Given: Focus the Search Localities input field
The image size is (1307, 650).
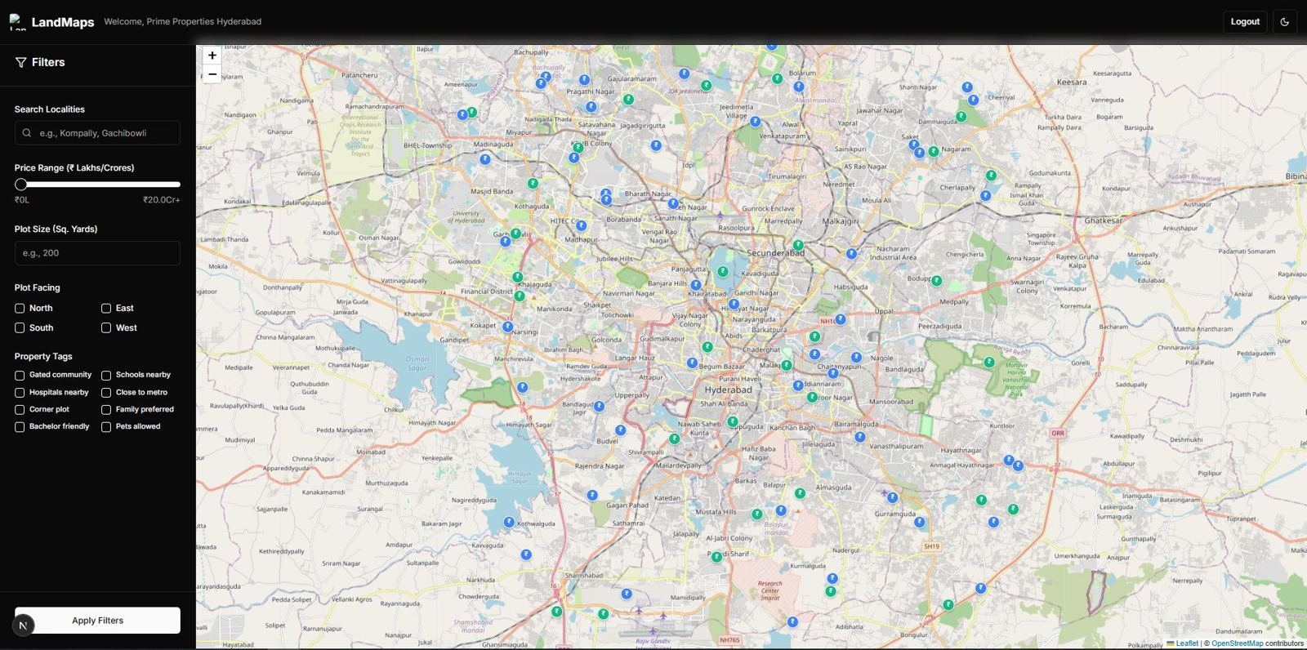Looking at the screenshot, I should tap(97, 133).
